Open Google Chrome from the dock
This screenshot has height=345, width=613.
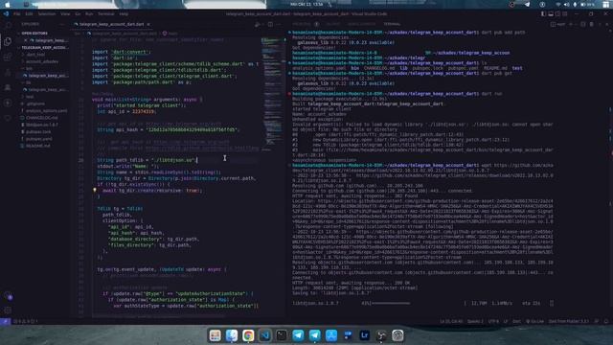click(x=248, y=335)
